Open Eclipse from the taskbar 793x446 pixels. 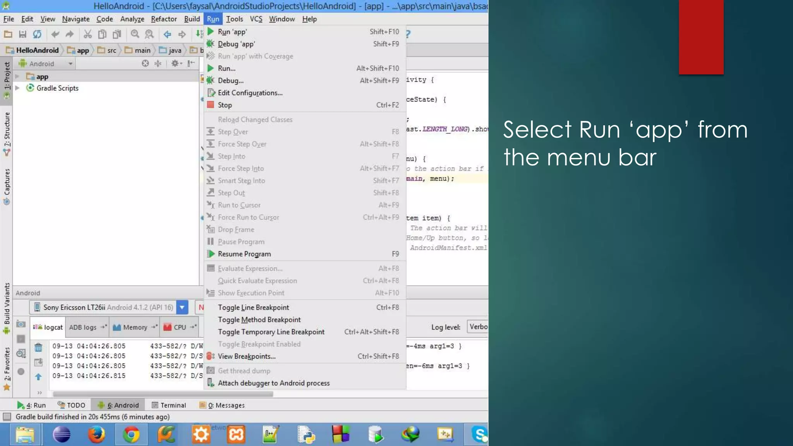coord(62,434)
